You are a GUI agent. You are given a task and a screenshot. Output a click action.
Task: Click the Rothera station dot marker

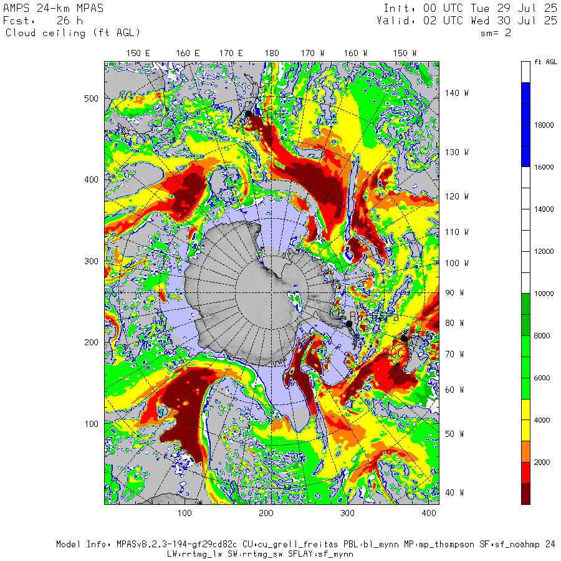click(349, 324)
